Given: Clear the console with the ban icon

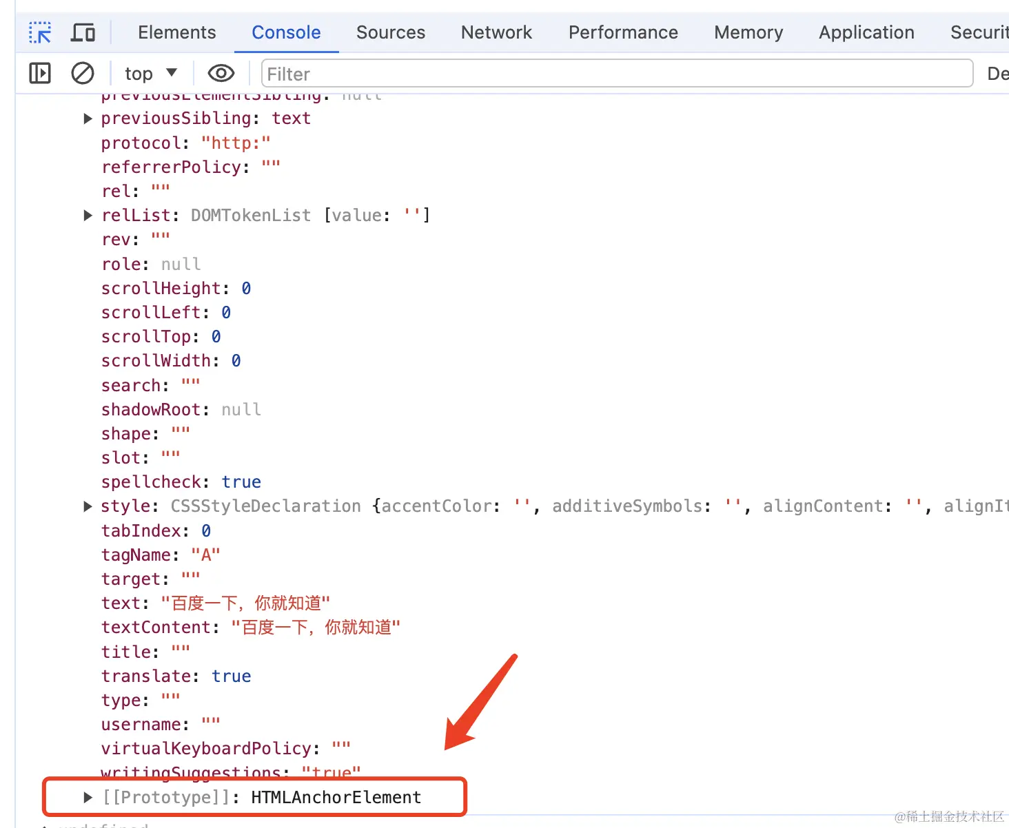Looking at the screenshot, I should coord(83,73).
